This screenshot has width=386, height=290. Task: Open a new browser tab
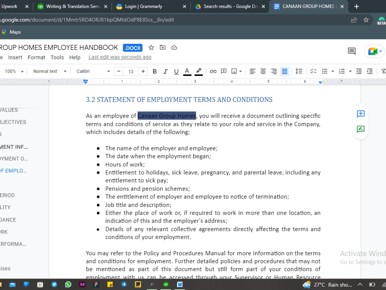coord(356,7)
